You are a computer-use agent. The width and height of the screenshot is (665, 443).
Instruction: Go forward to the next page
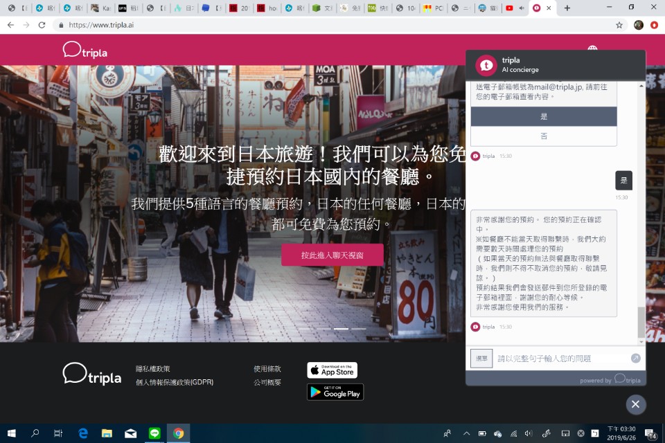[x=26, y=25]
